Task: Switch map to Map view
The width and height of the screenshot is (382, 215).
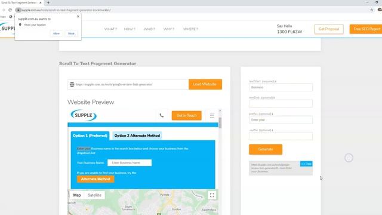Action: point(77,195)
